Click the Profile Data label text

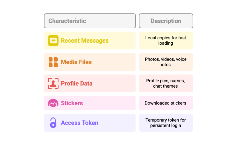click(76, 83)
